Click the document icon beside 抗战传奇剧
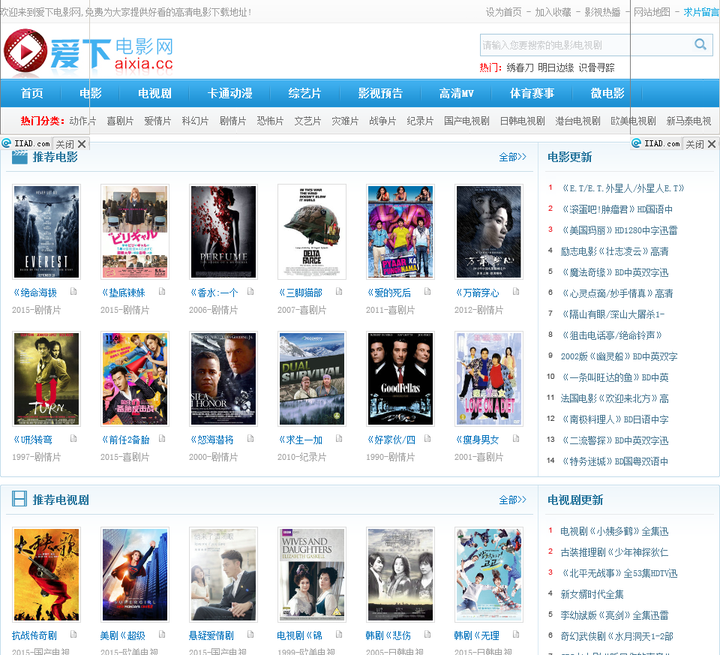720x655 pixels. pyautogui.click(x=73, y=634)
